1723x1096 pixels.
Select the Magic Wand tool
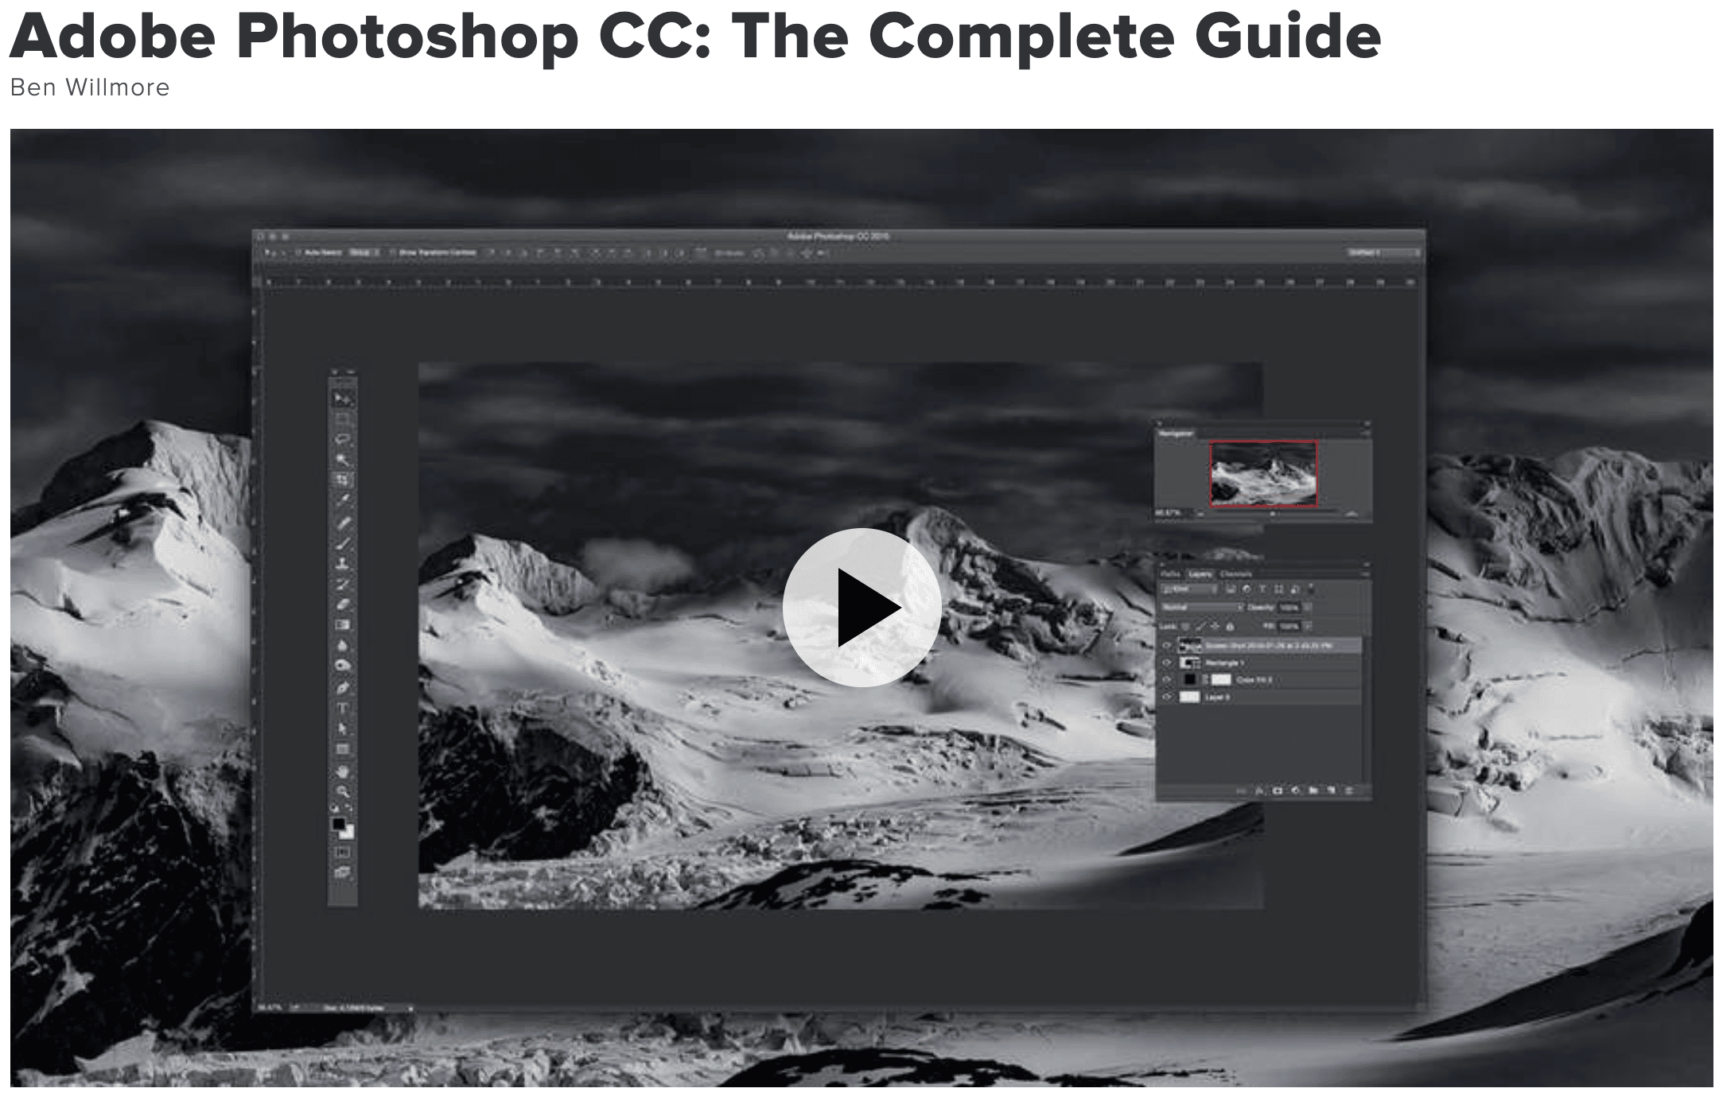tap(343, 460)
